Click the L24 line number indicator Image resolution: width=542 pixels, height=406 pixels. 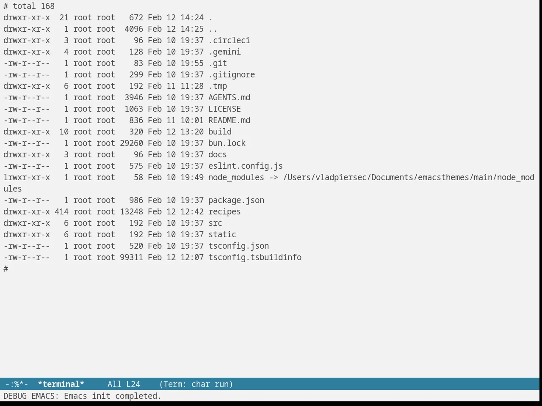coord(133,384)
